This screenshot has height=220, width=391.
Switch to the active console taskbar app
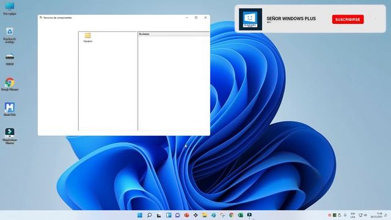[249, 215]
